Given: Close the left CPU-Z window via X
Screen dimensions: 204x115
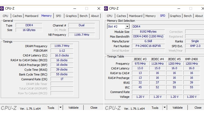Looking at the screenshot, I should [x=99, y=8].
